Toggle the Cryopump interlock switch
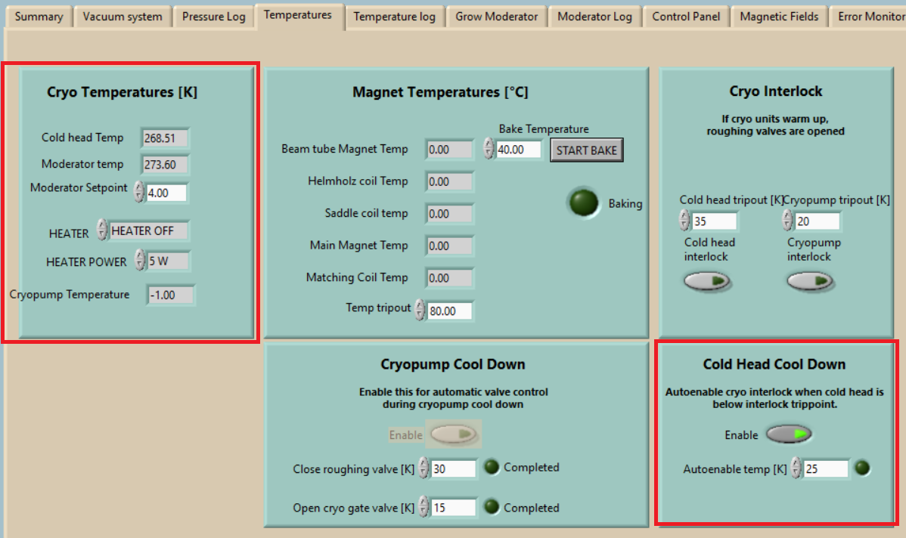 (x=809, y=281)
